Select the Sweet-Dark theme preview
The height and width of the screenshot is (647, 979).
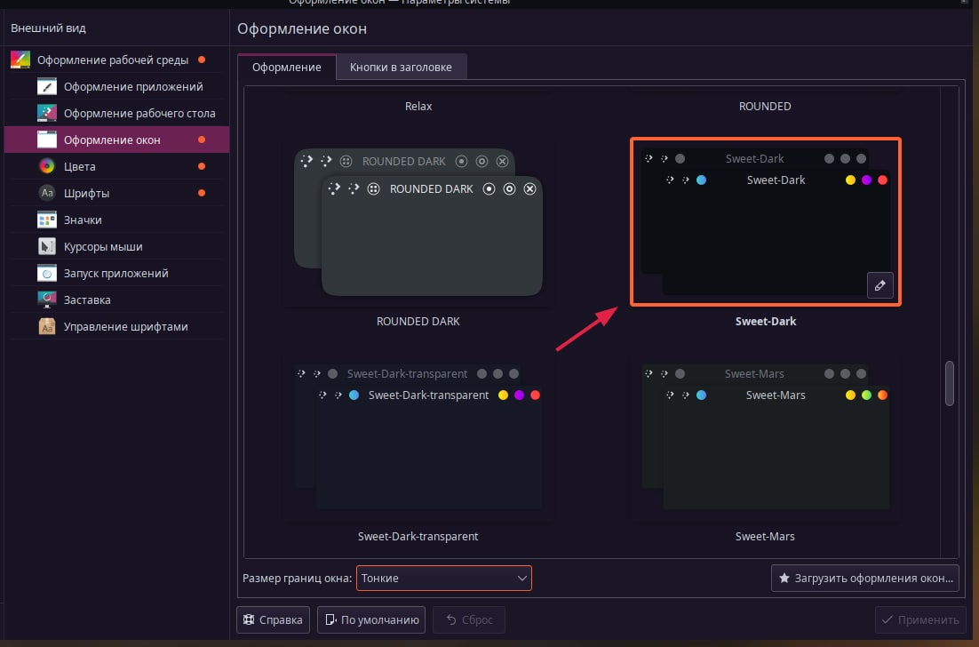tap(766, 221)
